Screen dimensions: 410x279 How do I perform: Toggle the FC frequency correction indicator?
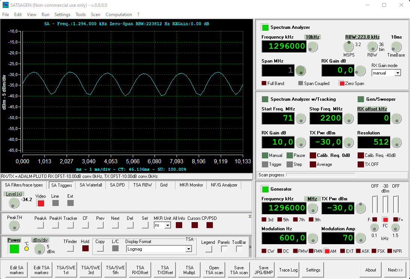tap(385, 219)
